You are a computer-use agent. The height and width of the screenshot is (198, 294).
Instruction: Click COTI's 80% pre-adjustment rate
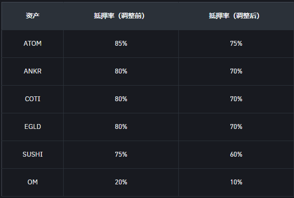[x=121, y=99]
